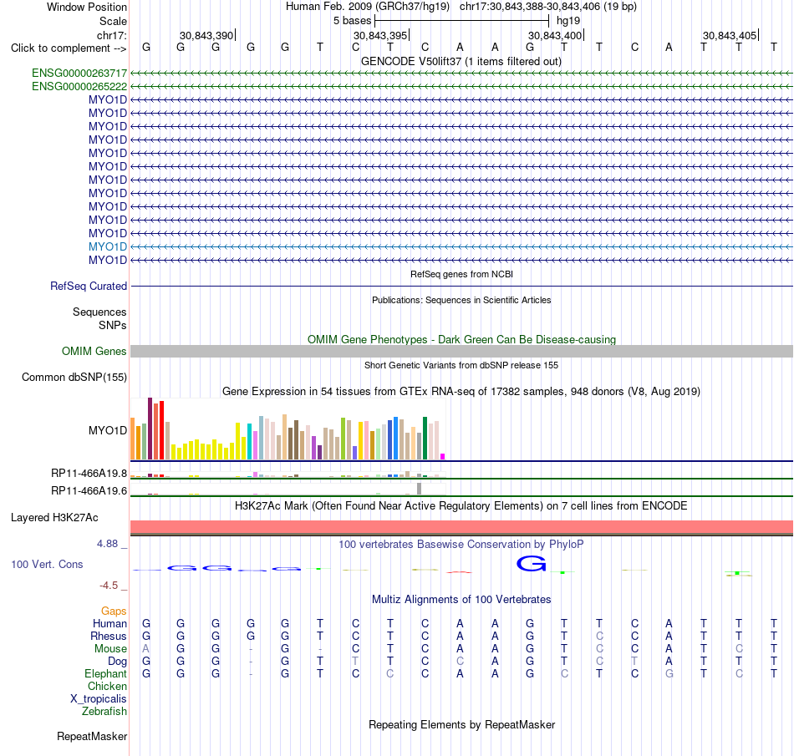Click position marker 30,843,395

click(381, 35)
